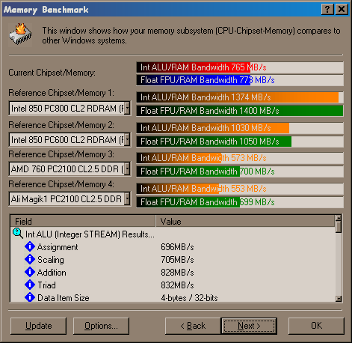Click the 828MB/s value
Screen dimensions: 352x343
(x=177, y=273)
